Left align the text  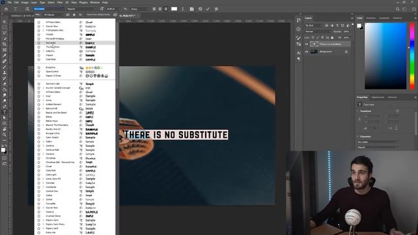[x=154, y=8]
